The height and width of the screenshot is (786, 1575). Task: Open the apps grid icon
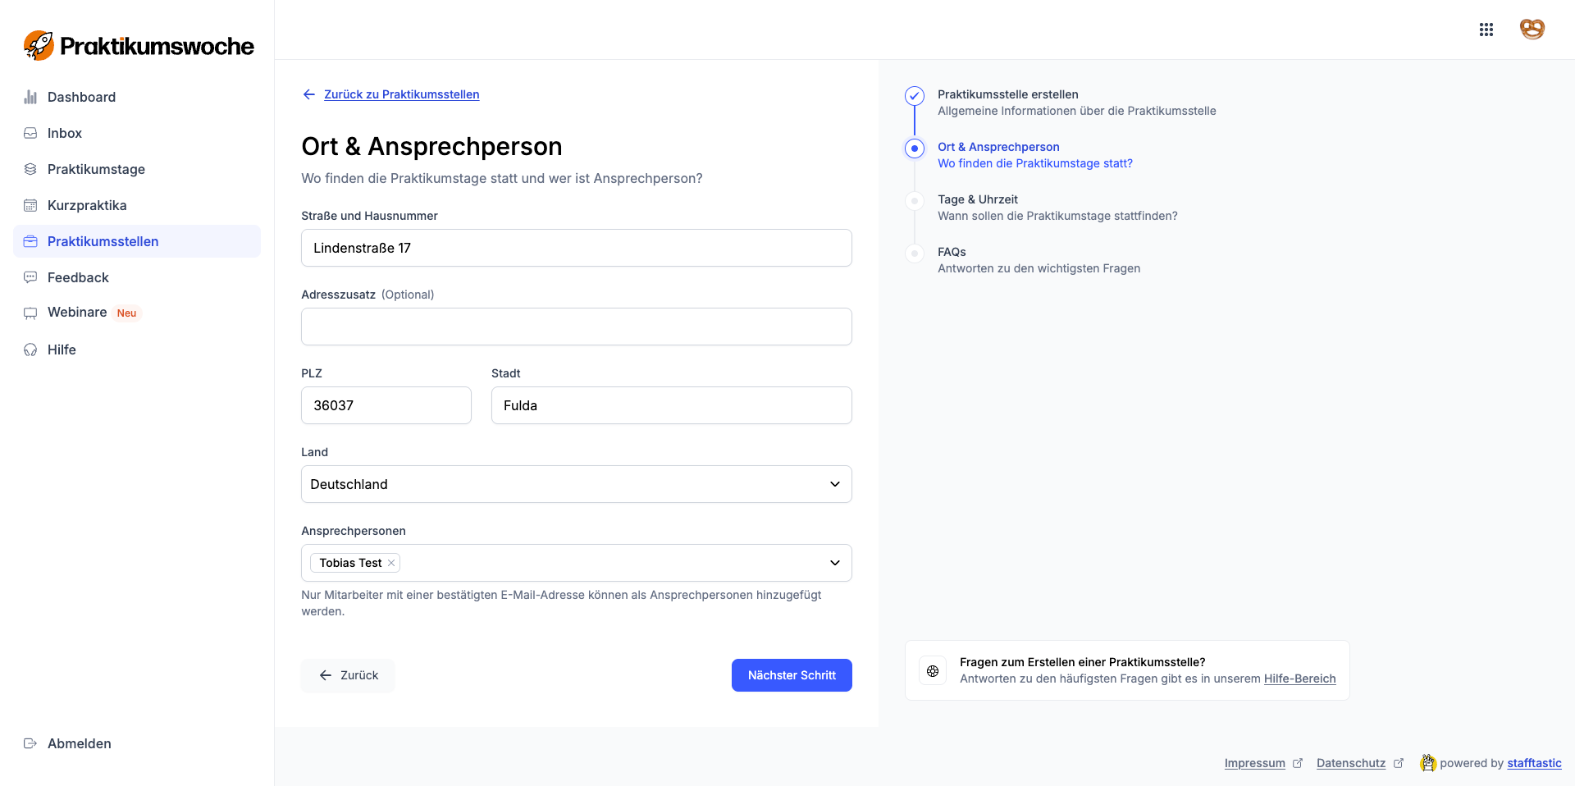pyautogui.click(x=1486, y=30)
